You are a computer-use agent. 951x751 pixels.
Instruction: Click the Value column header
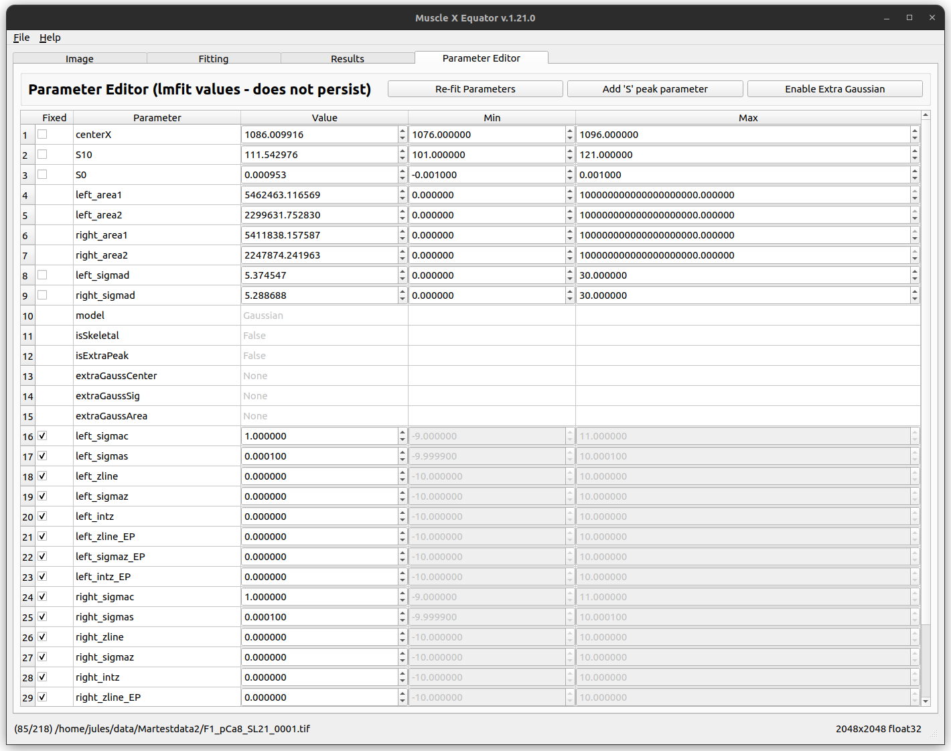325,118
